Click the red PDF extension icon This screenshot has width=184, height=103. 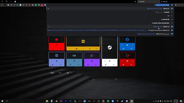(42, 5)
